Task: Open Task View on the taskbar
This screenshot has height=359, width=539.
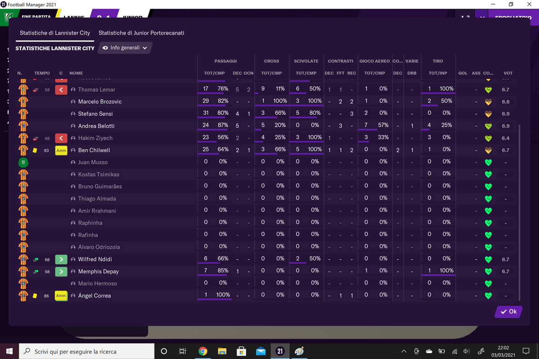Action: point(182,351)
